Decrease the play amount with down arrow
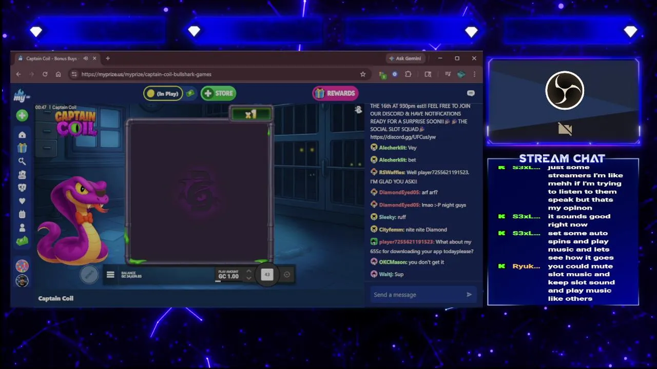The height and width of the screenshot is (369, 657). pyautogui.click(x=249, y=278)
